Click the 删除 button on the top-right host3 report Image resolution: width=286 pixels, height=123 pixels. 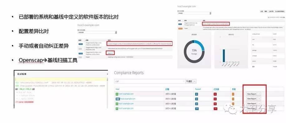tap(266, 11)
